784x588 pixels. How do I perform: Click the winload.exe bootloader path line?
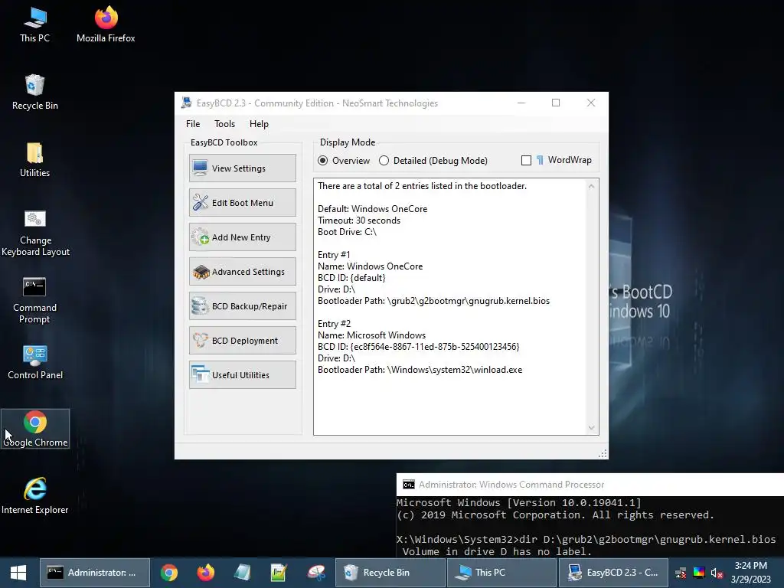point(420,370)
